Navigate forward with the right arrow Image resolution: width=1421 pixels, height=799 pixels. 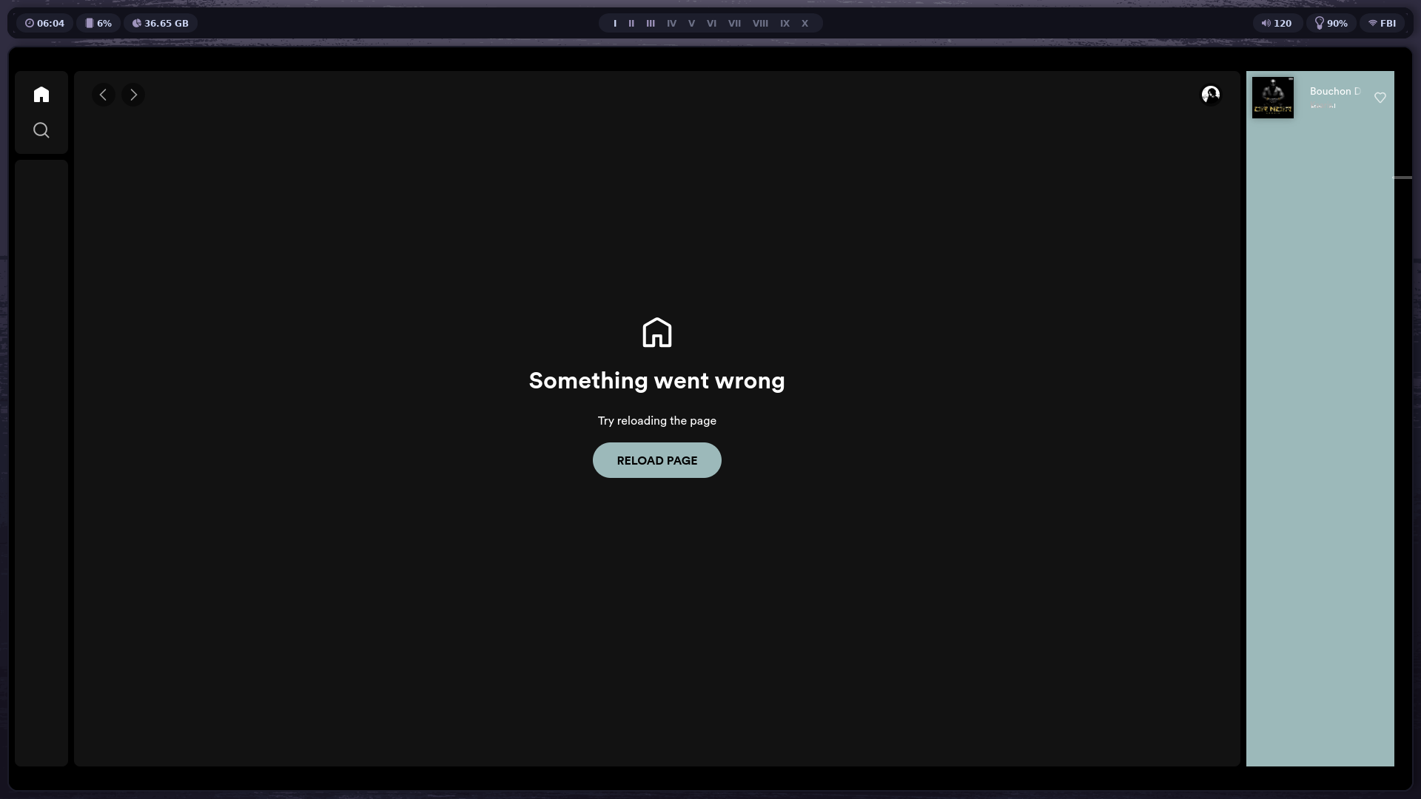tap(133, 95)
